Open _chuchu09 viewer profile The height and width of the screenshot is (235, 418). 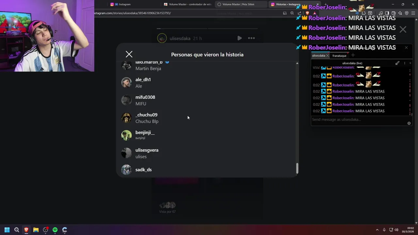[x=146, y=115]
